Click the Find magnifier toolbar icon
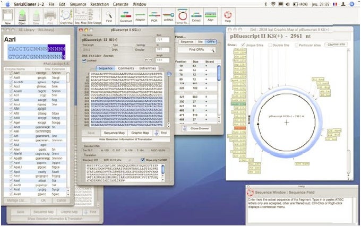Image resolution: width=361 pixels, height=227 pixels. (x=109, y=17)
